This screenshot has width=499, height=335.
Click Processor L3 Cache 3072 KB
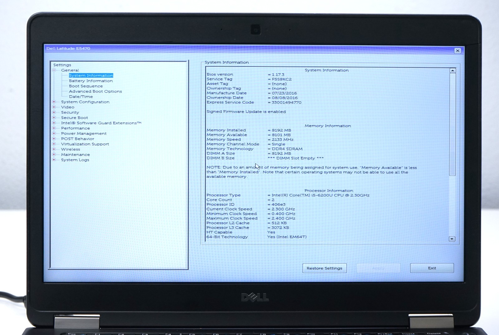[280, 228]
